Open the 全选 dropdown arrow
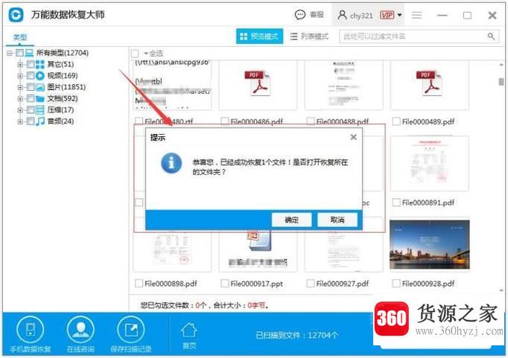Image resolution: width=508 pixels, height=358 pixels. coord(146,54)
